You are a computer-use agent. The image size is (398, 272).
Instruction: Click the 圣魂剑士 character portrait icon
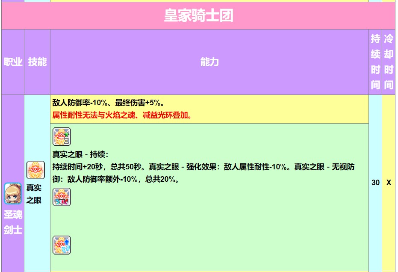point(13,193)
